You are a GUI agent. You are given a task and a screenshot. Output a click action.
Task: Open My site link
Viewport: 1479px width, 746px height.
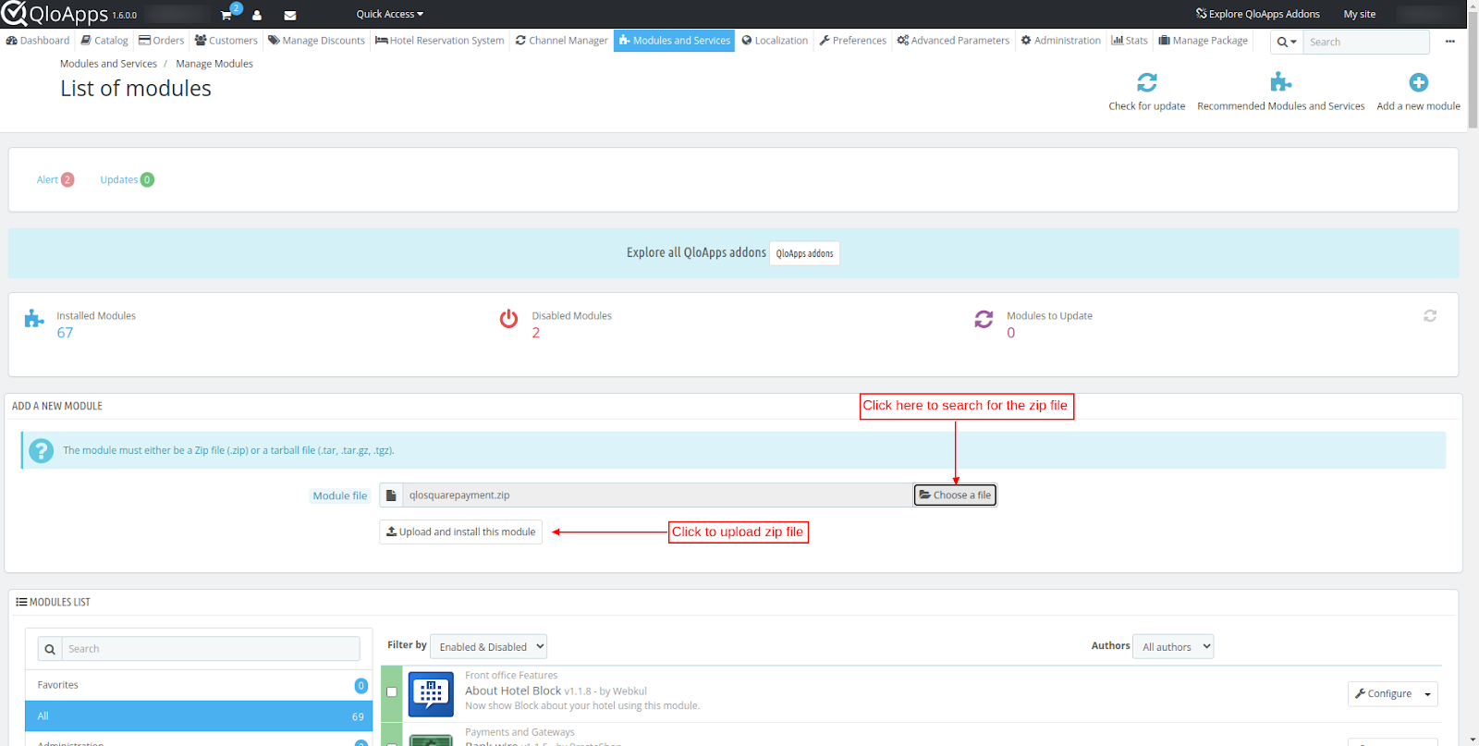(x=1359, y=14)
